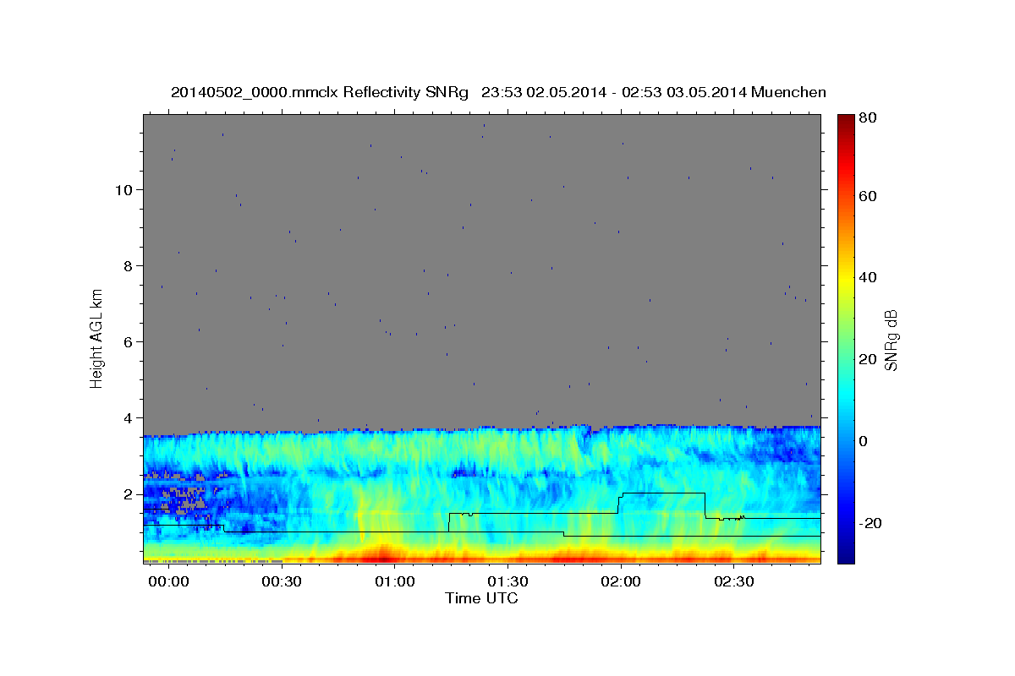Click the colorbar value -20
1015x676 pixels.
click(870, 523)
